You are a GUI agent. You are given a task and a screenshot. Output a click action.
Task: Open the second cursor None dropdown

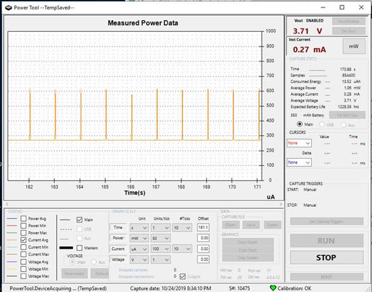[x=299, y=163]
